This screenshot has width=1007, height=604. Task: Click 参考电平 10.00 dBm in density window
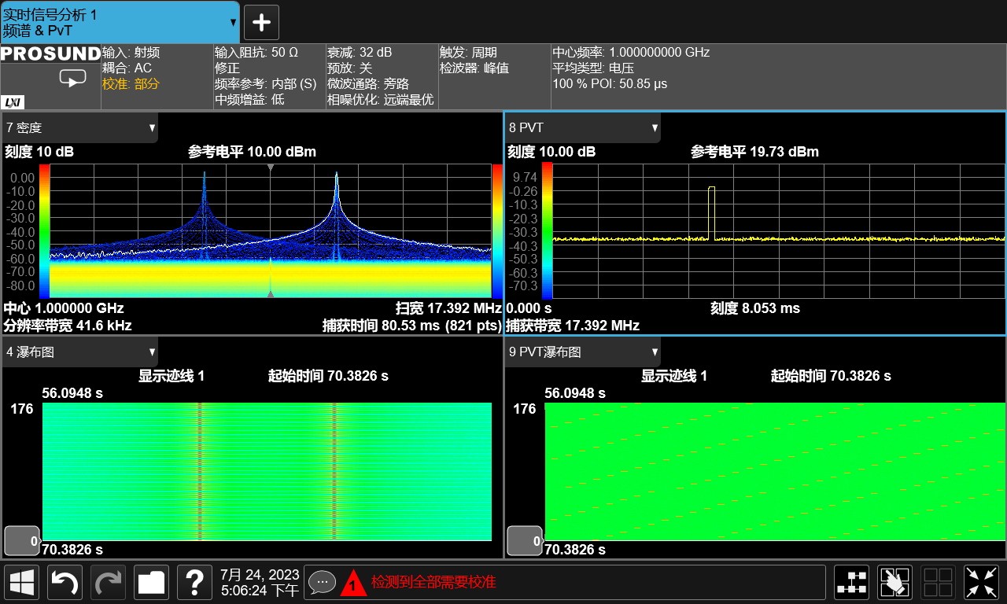click(252, 152)
